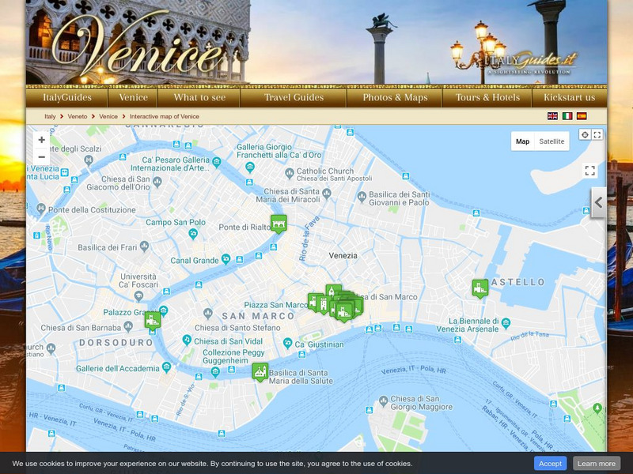Image resolution: width=633 pixels, height=474 pixels.
Task: Click Learn more in the cookie banner
Action: (x=597, y=464)
